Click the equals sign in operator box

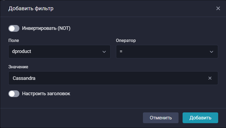click(x=121, y=51)
